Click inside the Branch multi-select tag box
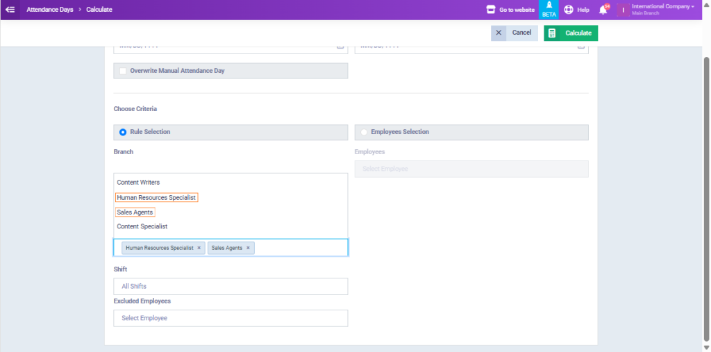Screen dimensions: 711x352 coord(231,248)
